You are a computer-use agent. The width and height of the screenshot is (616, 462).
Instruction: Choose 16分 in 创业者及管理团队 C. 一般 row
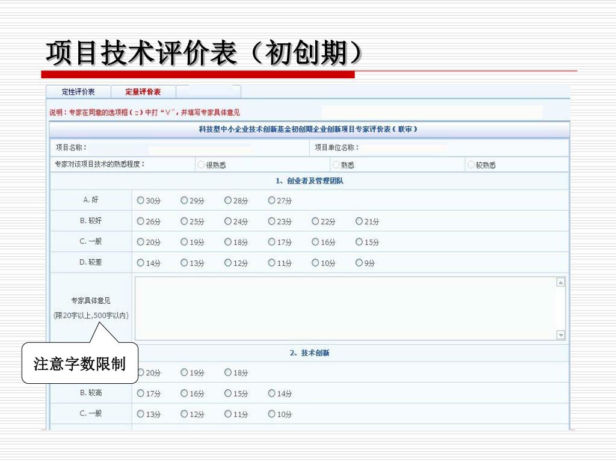pos(315,242)
